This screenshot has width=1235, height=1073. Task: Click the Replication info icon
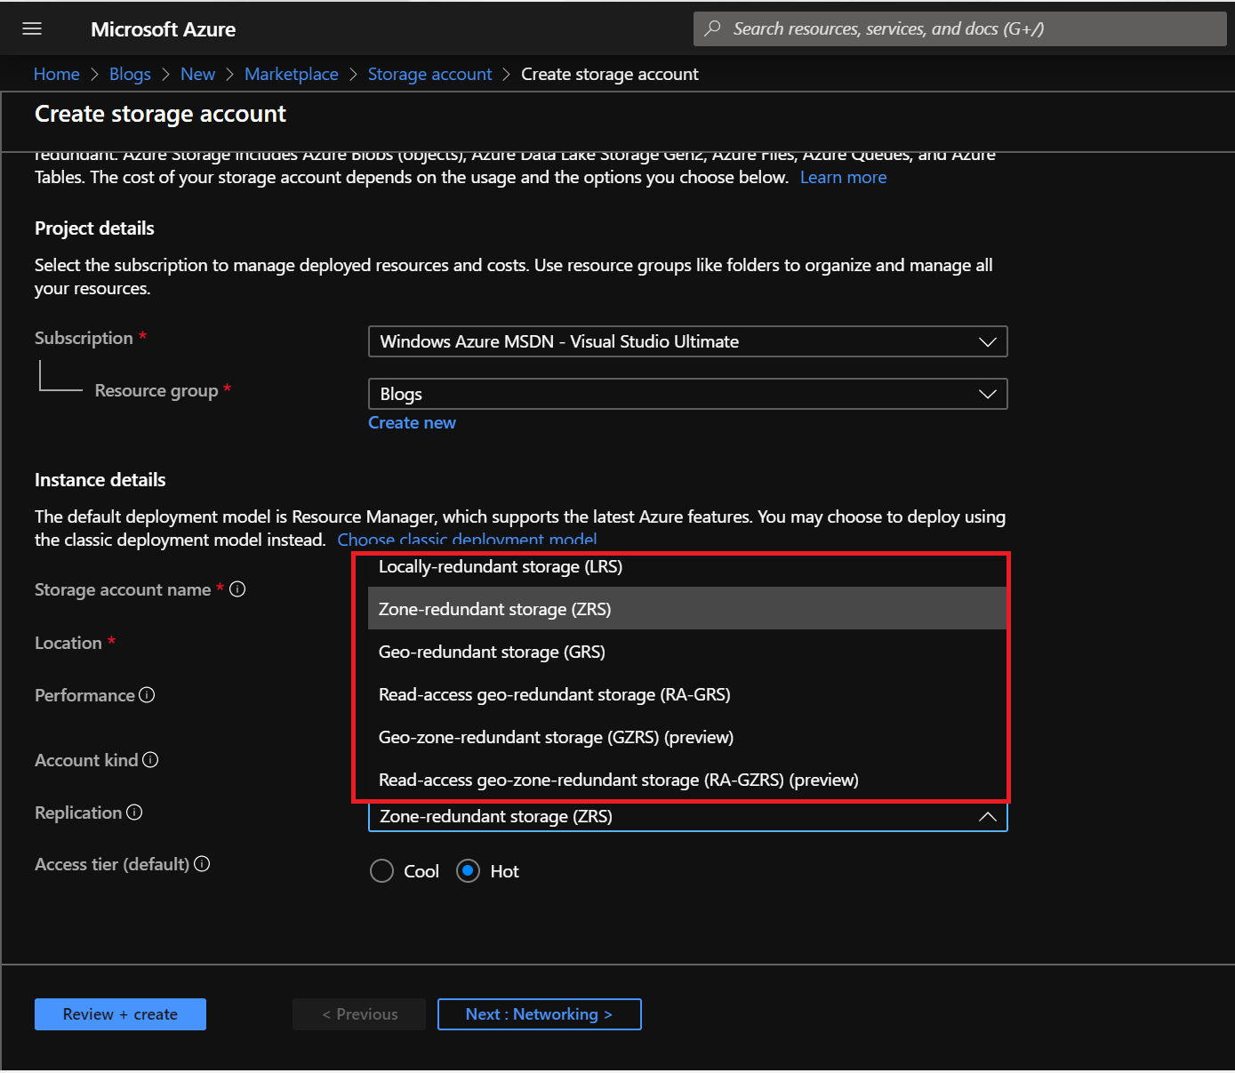coord(134,812)
